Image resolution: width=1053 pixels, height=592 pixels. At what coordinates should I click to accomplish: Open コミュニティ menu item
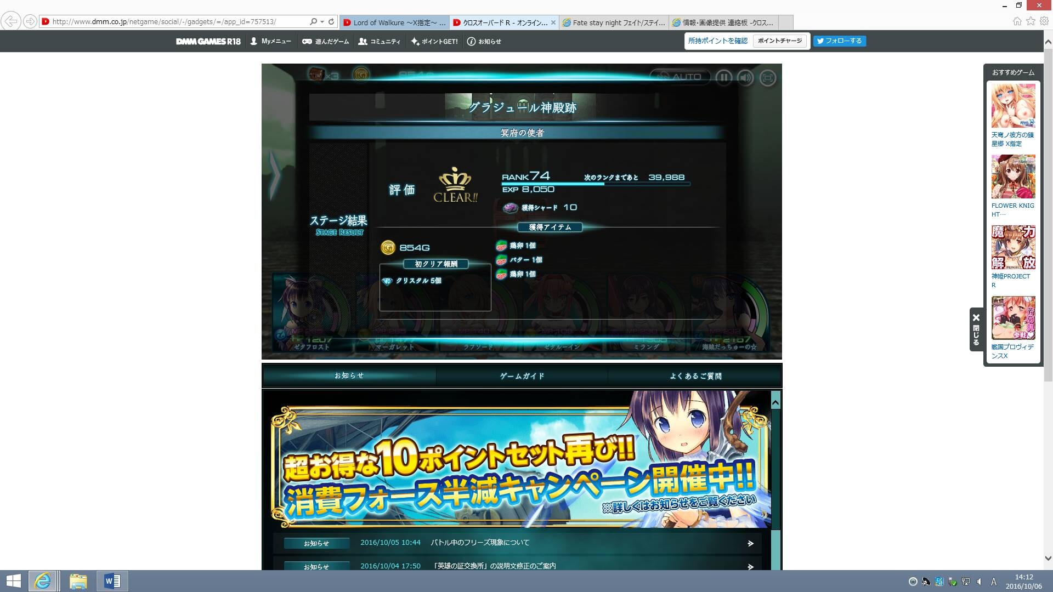pos(380,41)
